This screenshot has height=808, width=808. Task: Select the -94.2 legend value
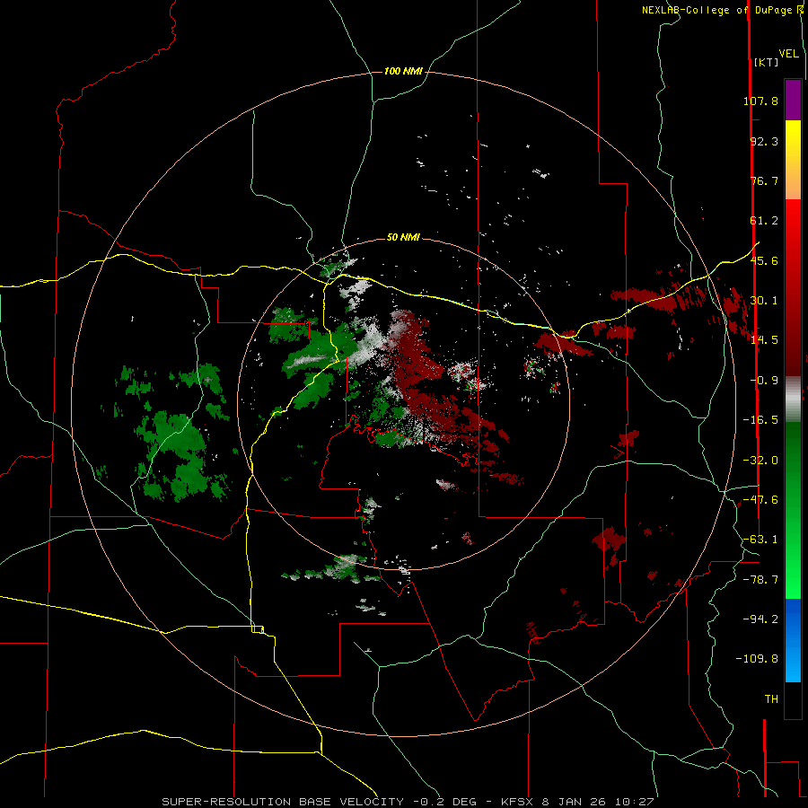pos(760,619)
